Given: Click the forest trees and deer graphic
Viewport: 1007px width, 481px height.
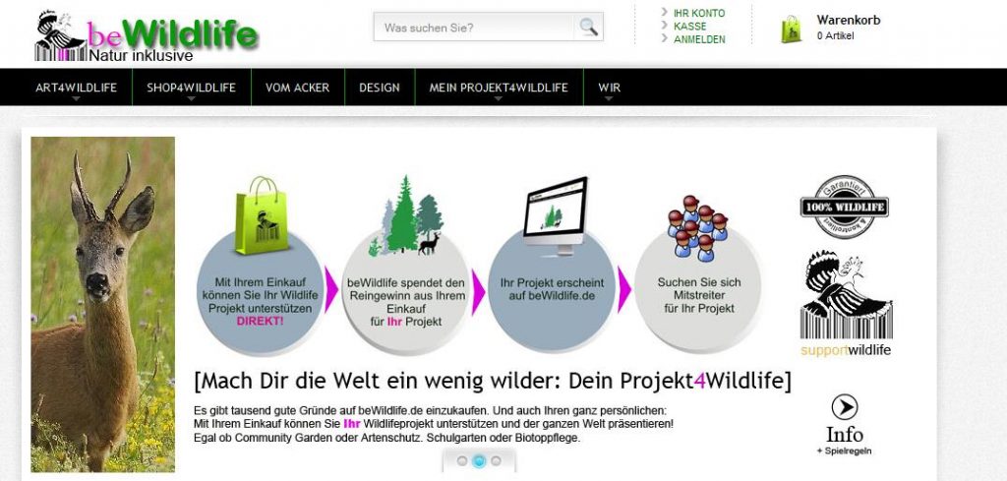Looking at the screenshot, I should pos(407,216).
